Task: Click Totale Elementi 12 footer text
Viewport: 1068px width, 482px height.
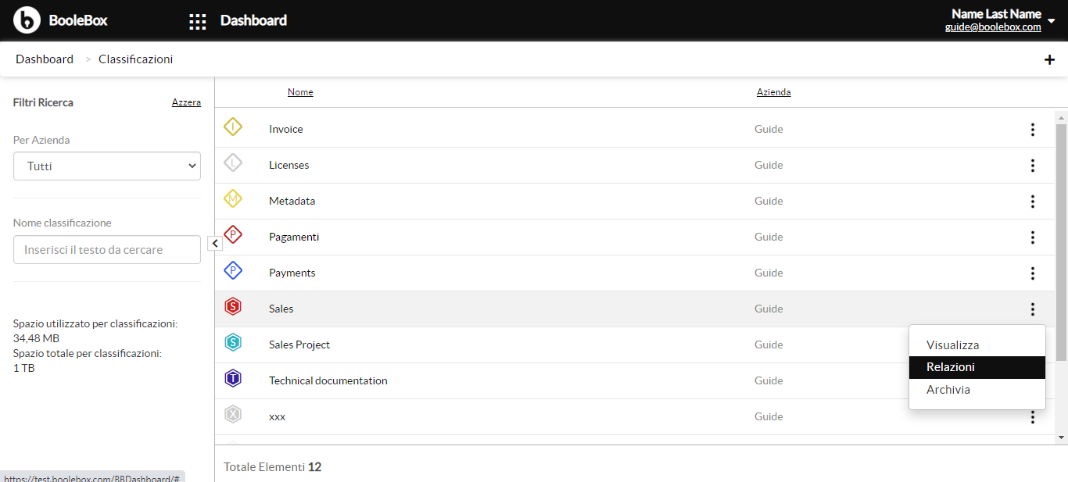Action: coord(273,467)
